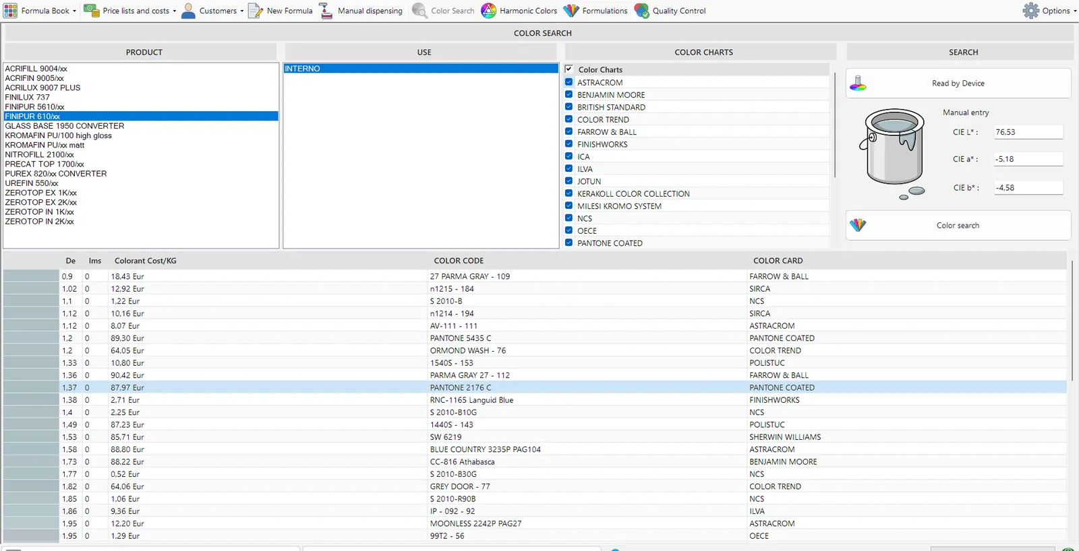The height and width of the screenshot is (551, 1079).
Task: Open the Formulations menu label
Action: pos(605,11)
